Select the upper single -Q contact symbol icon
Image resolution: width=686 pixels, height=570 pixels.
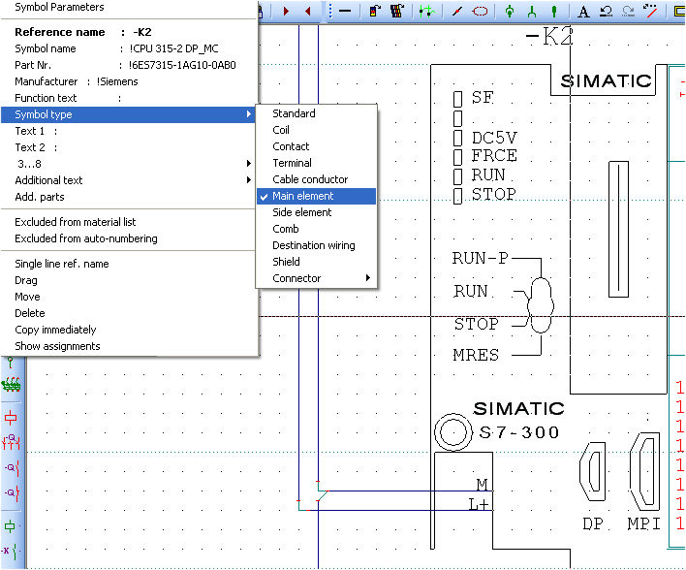[13, 468]
